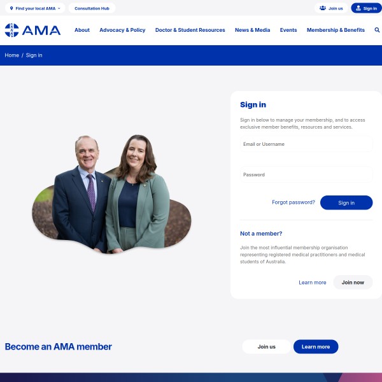The image size is (382, 382).
Task: Click the search magnifier icon
Action: [377, 30]
